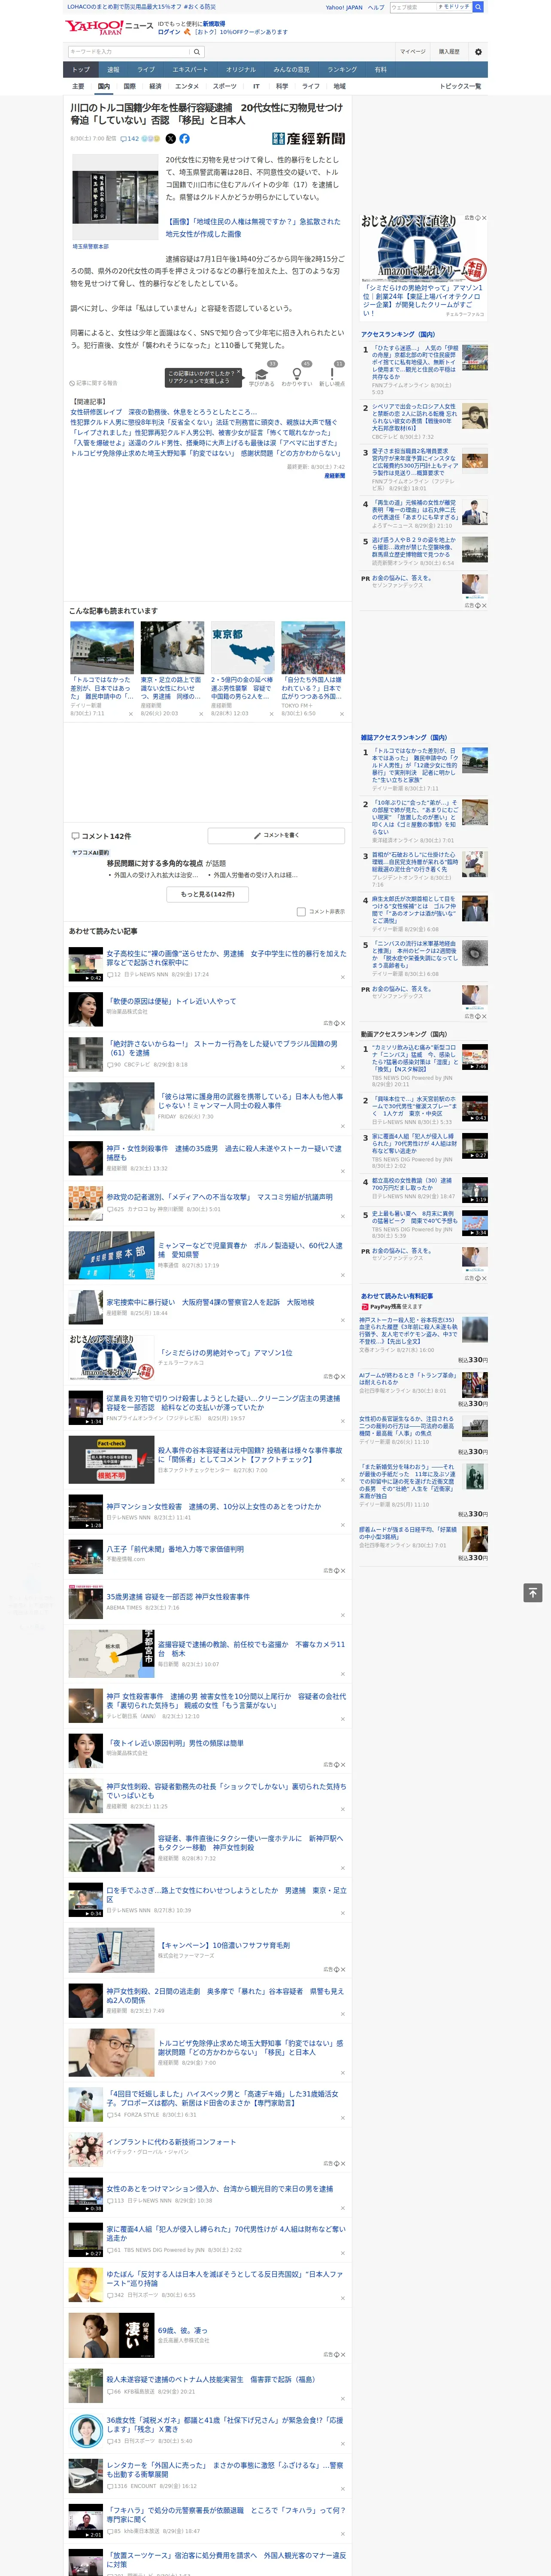Viewport: 551px width, 2576px height.
Task: Click 産経新聞 publisher logo beside headline
Action: [308, 139]
